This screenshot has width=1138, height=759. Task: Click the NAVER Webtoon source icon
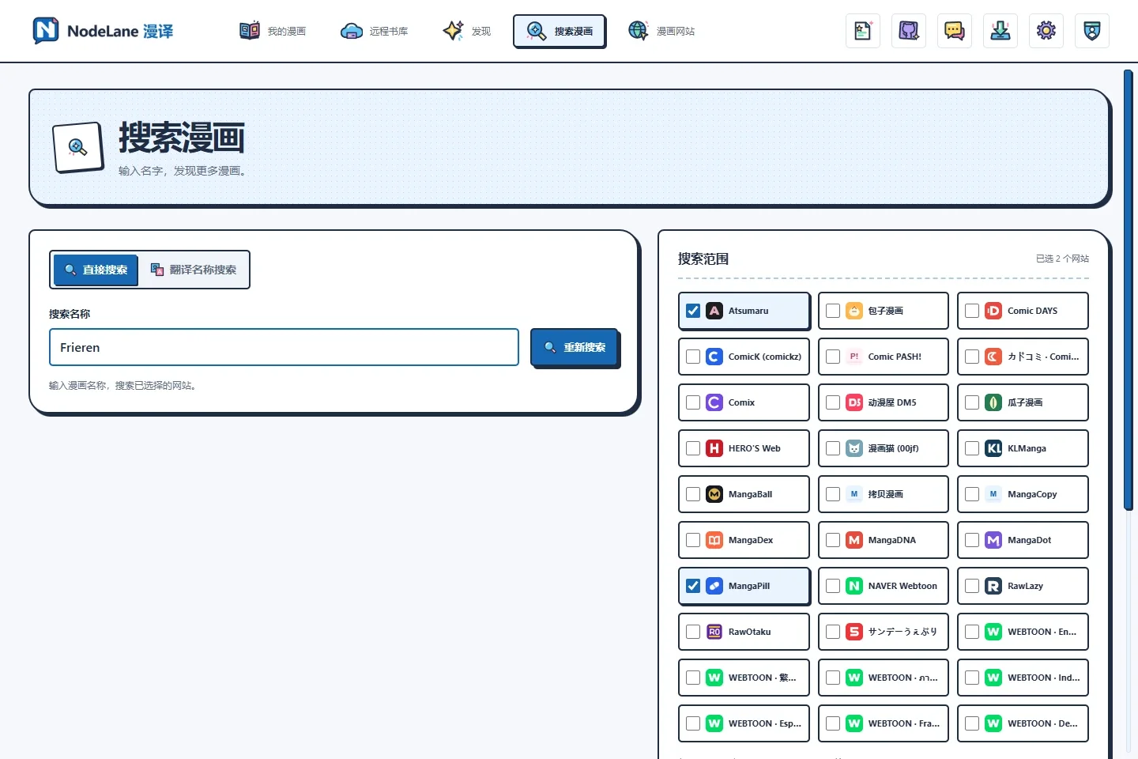[x=854, y=586]
